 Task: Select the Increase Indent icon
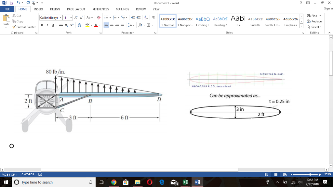139,18
